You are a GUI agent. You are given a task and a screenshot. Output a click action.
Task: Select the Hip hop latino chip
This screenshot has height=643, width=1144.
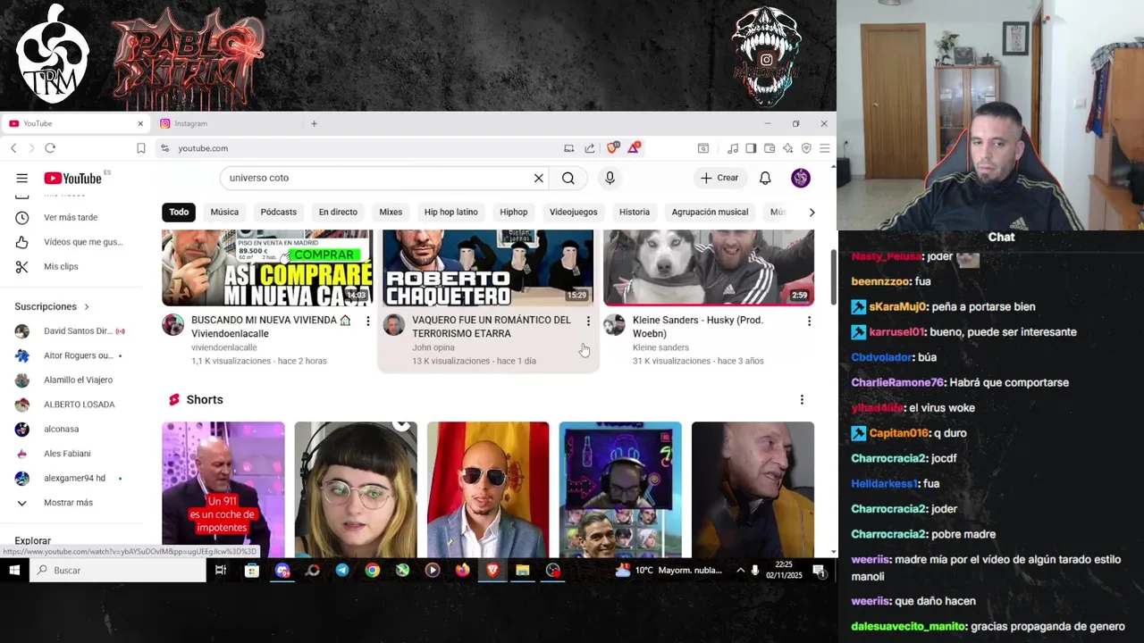tap(450, 212)
